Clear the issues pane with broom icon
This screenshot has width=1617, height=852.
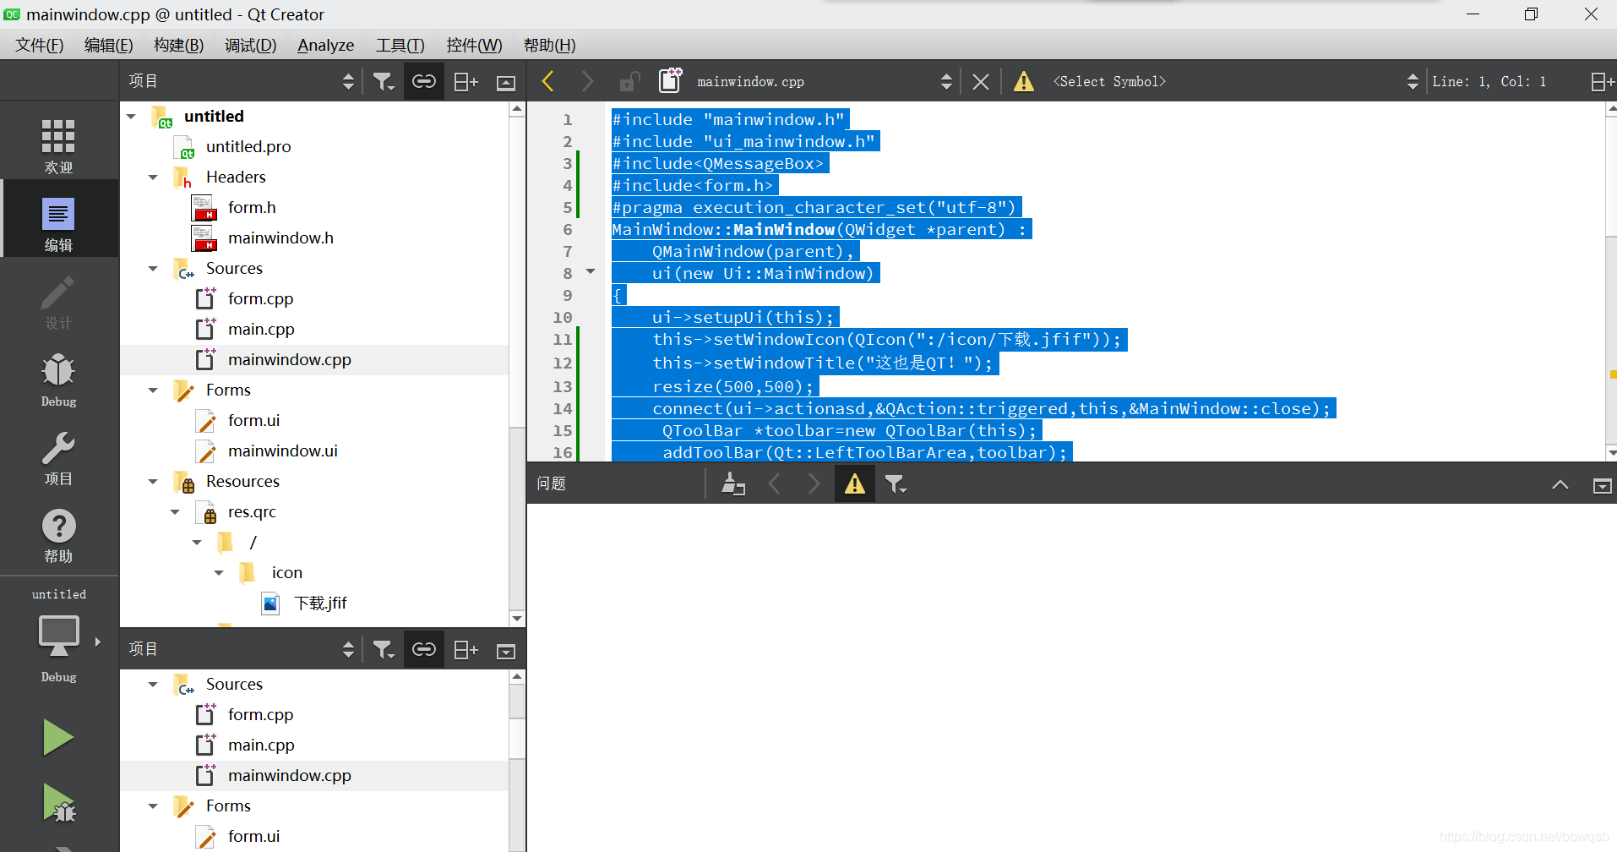(x=732, y=483)
